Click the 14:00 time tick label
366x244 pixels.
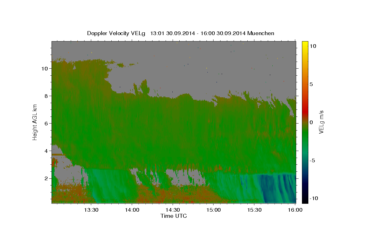(x=132, y=210)
